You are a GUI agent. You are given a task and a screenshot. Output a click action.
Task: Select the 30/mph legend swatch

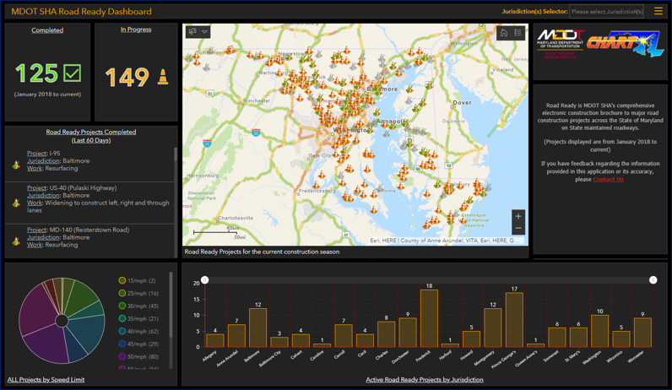pyautogui.click(x=122, y=306)
